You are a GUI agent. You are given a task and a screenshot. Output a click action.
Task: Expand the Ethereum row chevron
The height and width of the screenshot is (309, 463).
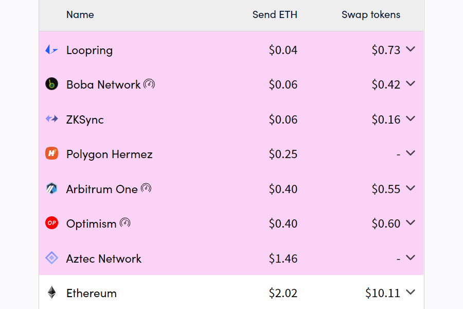411,292
